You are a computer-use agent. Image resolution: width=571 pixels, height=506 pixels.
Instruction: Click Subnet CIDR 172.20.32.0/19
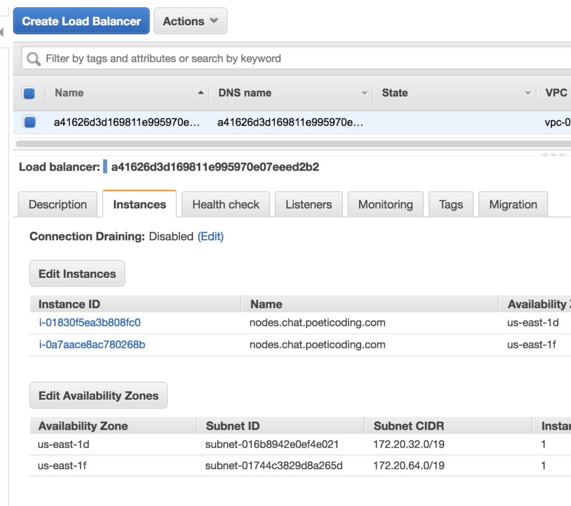tap(409, 445)
